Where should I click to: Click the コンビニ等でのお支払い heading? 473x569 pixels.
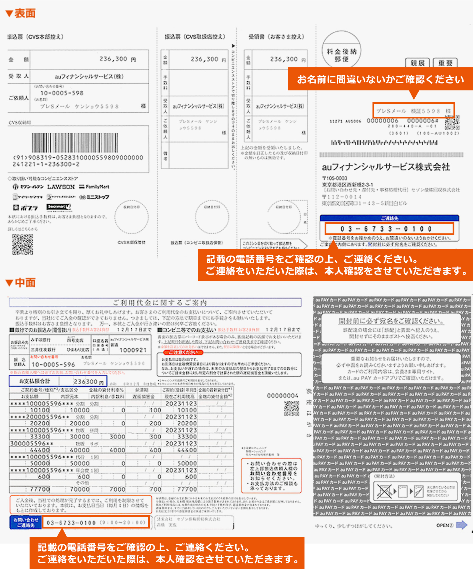click(187, 329)
